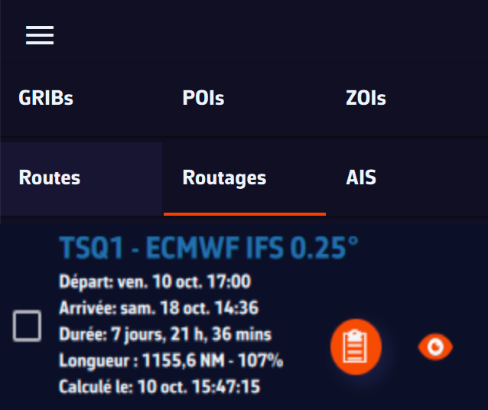The width and height of the screenshot is (488, 410).
Task: Click the TSQ1 - ECMWF IFS 0.25° title
Action: [x=209, y=249]
